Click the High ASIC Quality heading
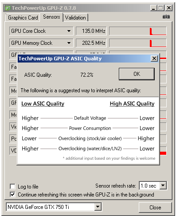This screenshot has width=176, height=216. coord(132,104)
